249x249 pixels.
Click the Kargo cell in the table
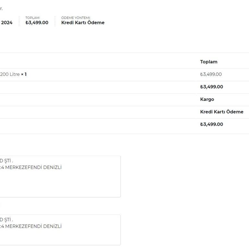tap(207, 99)
